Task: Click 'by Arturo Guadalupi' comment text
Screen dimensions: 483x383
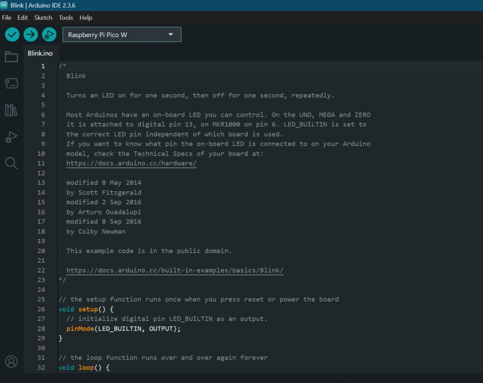Action: 104,212
